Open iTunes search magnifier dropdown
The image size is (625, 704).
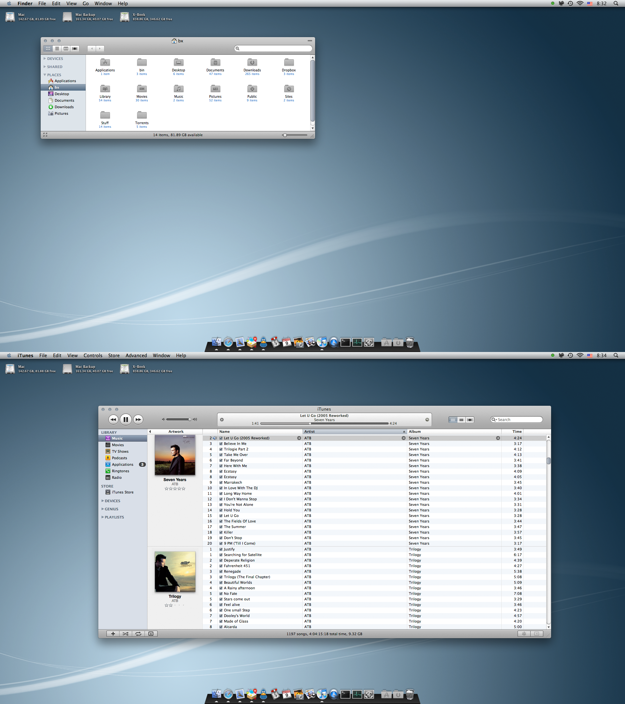[494, 419]
